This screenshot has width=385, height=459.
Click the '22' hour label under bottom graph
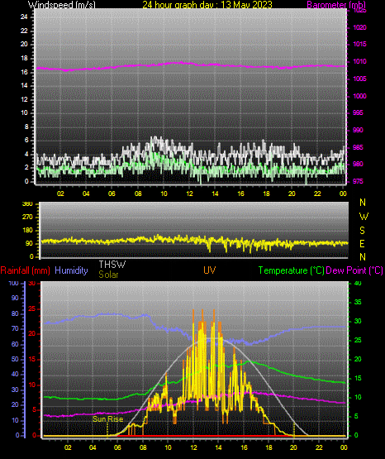(319, 447)
